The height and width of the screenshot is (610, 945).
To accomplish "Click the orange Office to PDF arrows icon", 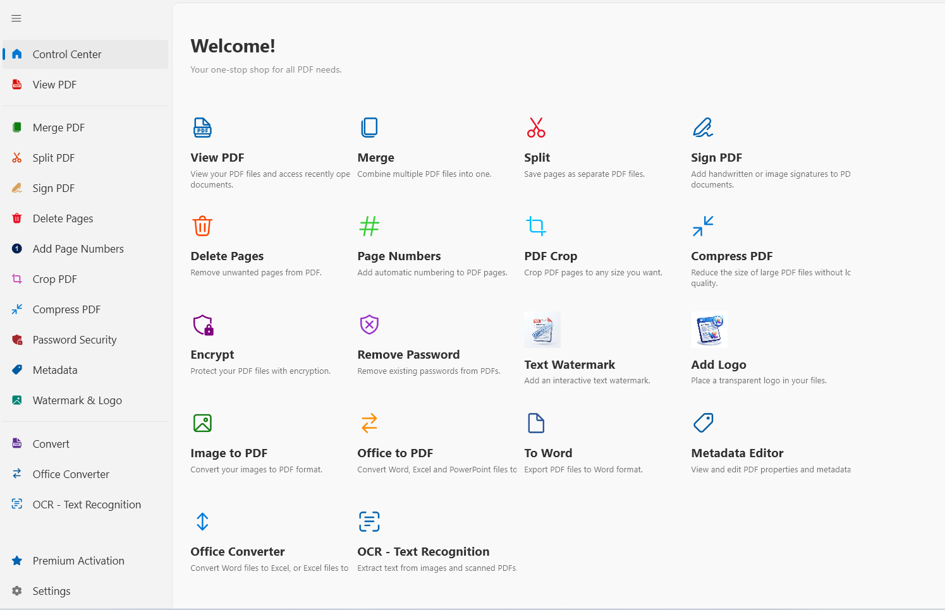I will coord(369,423).
